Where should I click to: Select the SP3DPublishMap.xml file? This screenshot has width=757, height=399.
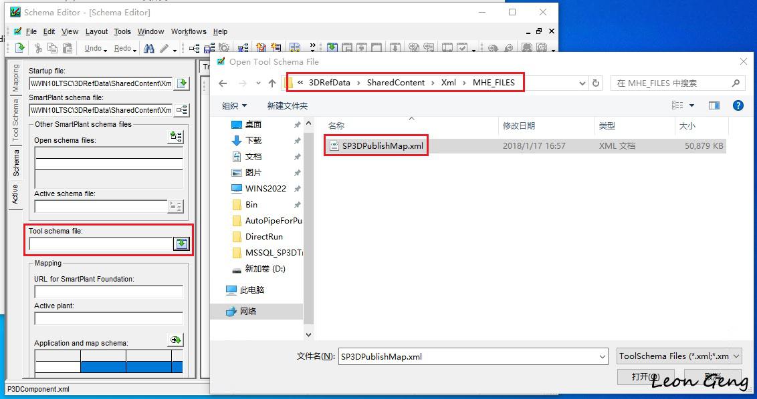[525, 145]
